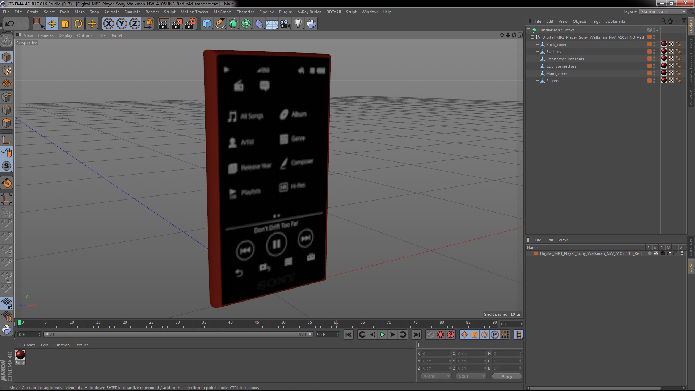Toggle layer visibility eye for Digital_MP3_Player layer
This screenshot has width=695, height=391.
[656, 253]
